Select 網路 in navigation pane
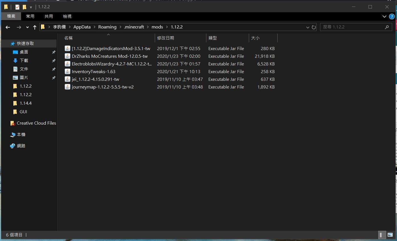The height and width of the screenshot is (241, 397). tap(21, 146)
